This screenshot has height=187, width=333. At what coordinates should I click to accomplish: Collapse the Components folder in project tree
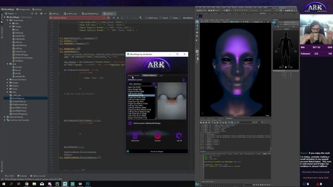(x=8, y=20)
